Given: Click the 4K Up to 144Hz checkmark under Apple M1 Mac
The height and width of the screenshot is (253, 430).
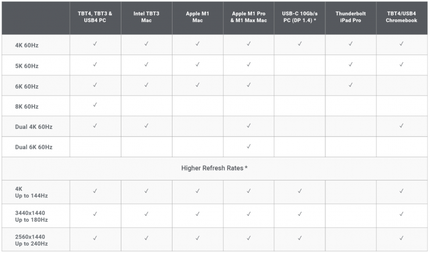Looking at the screenshot, I should [x=198, y=190].
